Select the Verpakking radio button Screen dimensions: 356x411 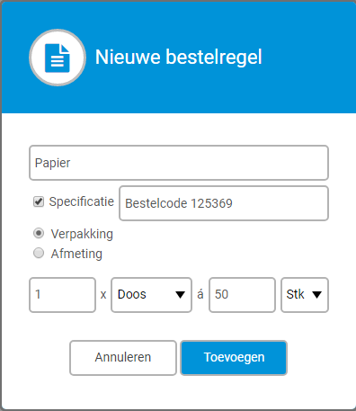39,233
